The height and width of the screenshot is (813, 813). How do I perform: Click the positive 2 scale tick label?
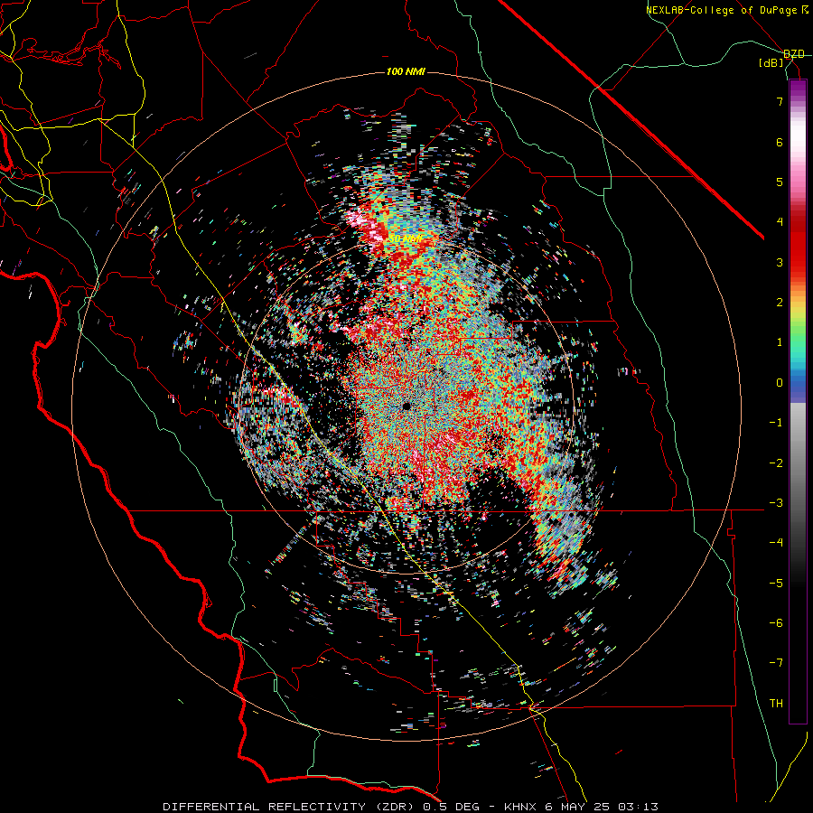coord(780,303)
